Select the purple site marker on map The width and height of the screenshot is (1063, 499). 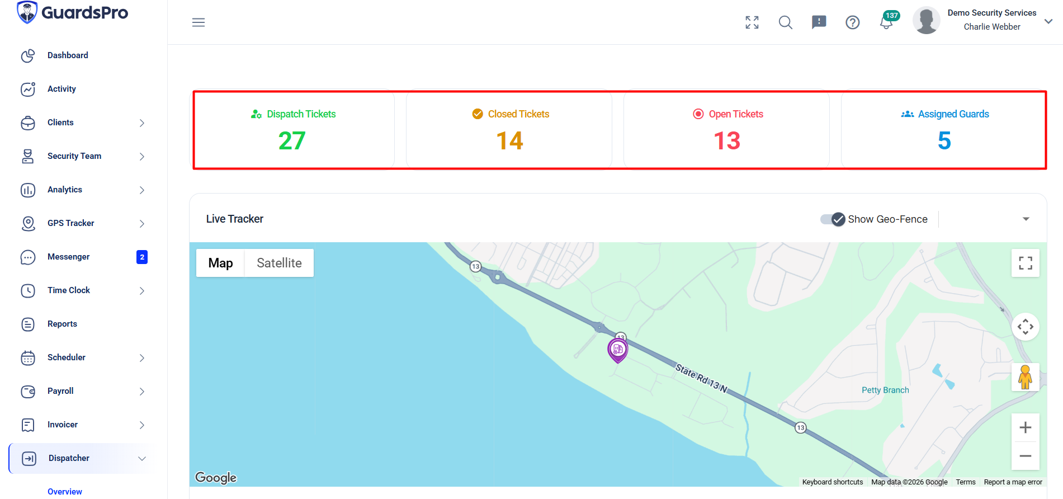tap(618, 350)
